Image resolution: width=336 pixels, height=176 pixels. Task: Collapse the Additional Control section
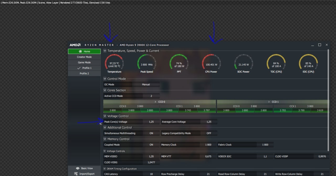105,127
